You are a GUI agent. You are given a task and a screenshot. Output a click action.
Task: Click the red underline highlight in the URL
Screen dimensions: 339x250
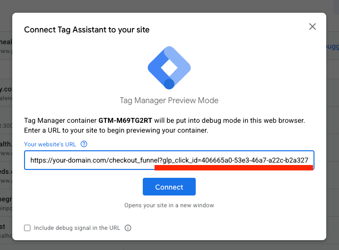(234, 167)
